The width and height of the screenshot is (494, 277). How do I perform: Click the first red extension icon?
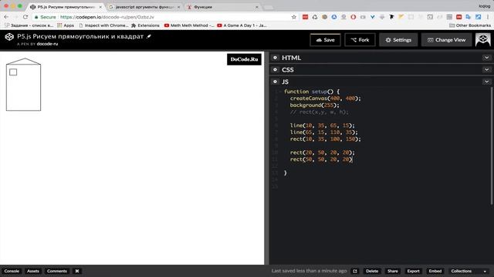point(305,17)
